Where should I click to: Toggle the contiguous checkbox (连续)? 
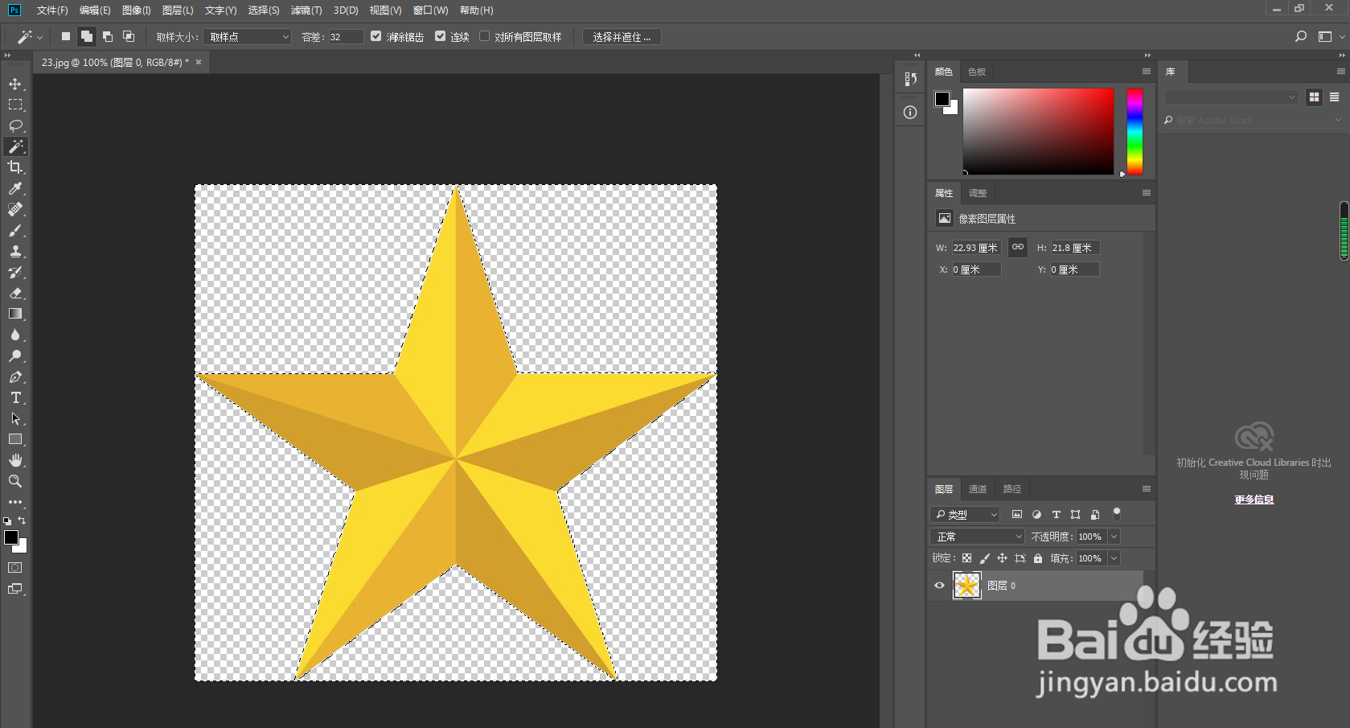click(441, 36)
